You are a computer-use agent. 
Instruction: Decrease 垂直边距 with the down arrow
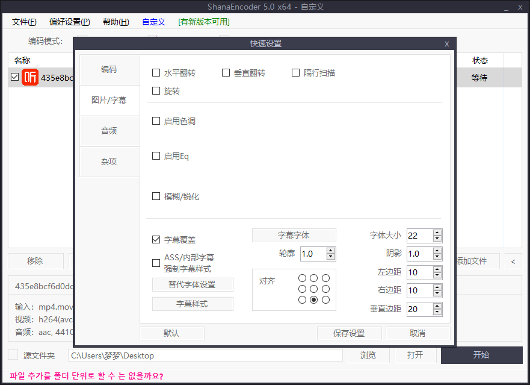437,312
